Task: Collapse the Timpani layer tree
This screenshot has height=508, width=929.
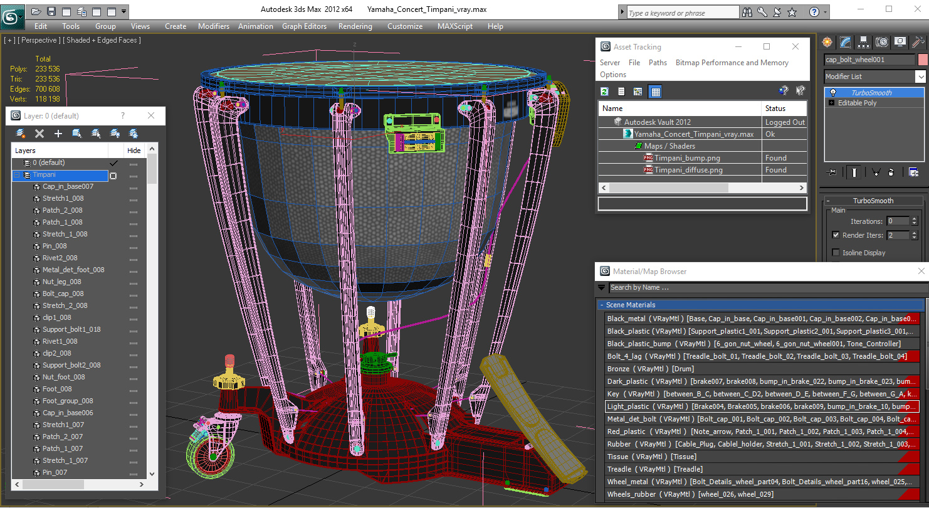Action: click(x=17, y=176)
